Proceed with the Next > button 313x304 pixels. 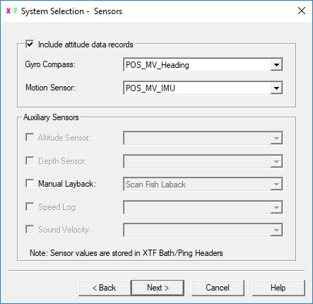(x=158, y=288)
